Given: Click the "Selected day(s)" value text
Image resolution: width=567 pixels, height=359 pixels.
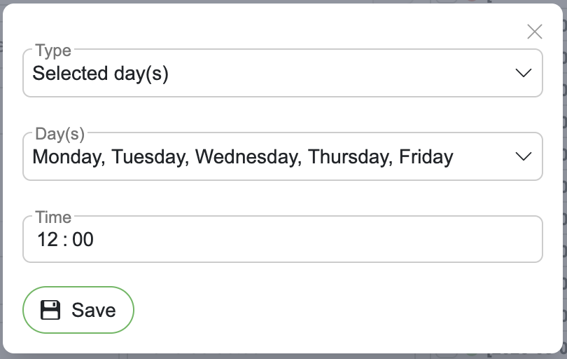Looking at the screenshot, I should 100,73.
